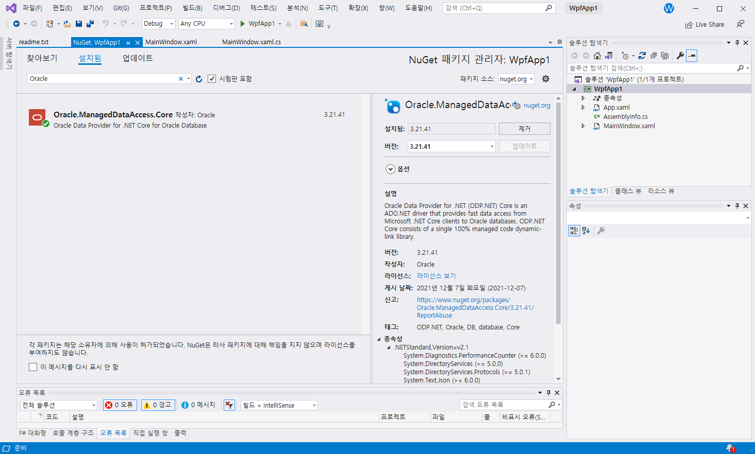The height and width of the screenshot is (454, 755).
Task: Switch to the Class View tab
Action: pyautogui.click(x=628, y=191)
